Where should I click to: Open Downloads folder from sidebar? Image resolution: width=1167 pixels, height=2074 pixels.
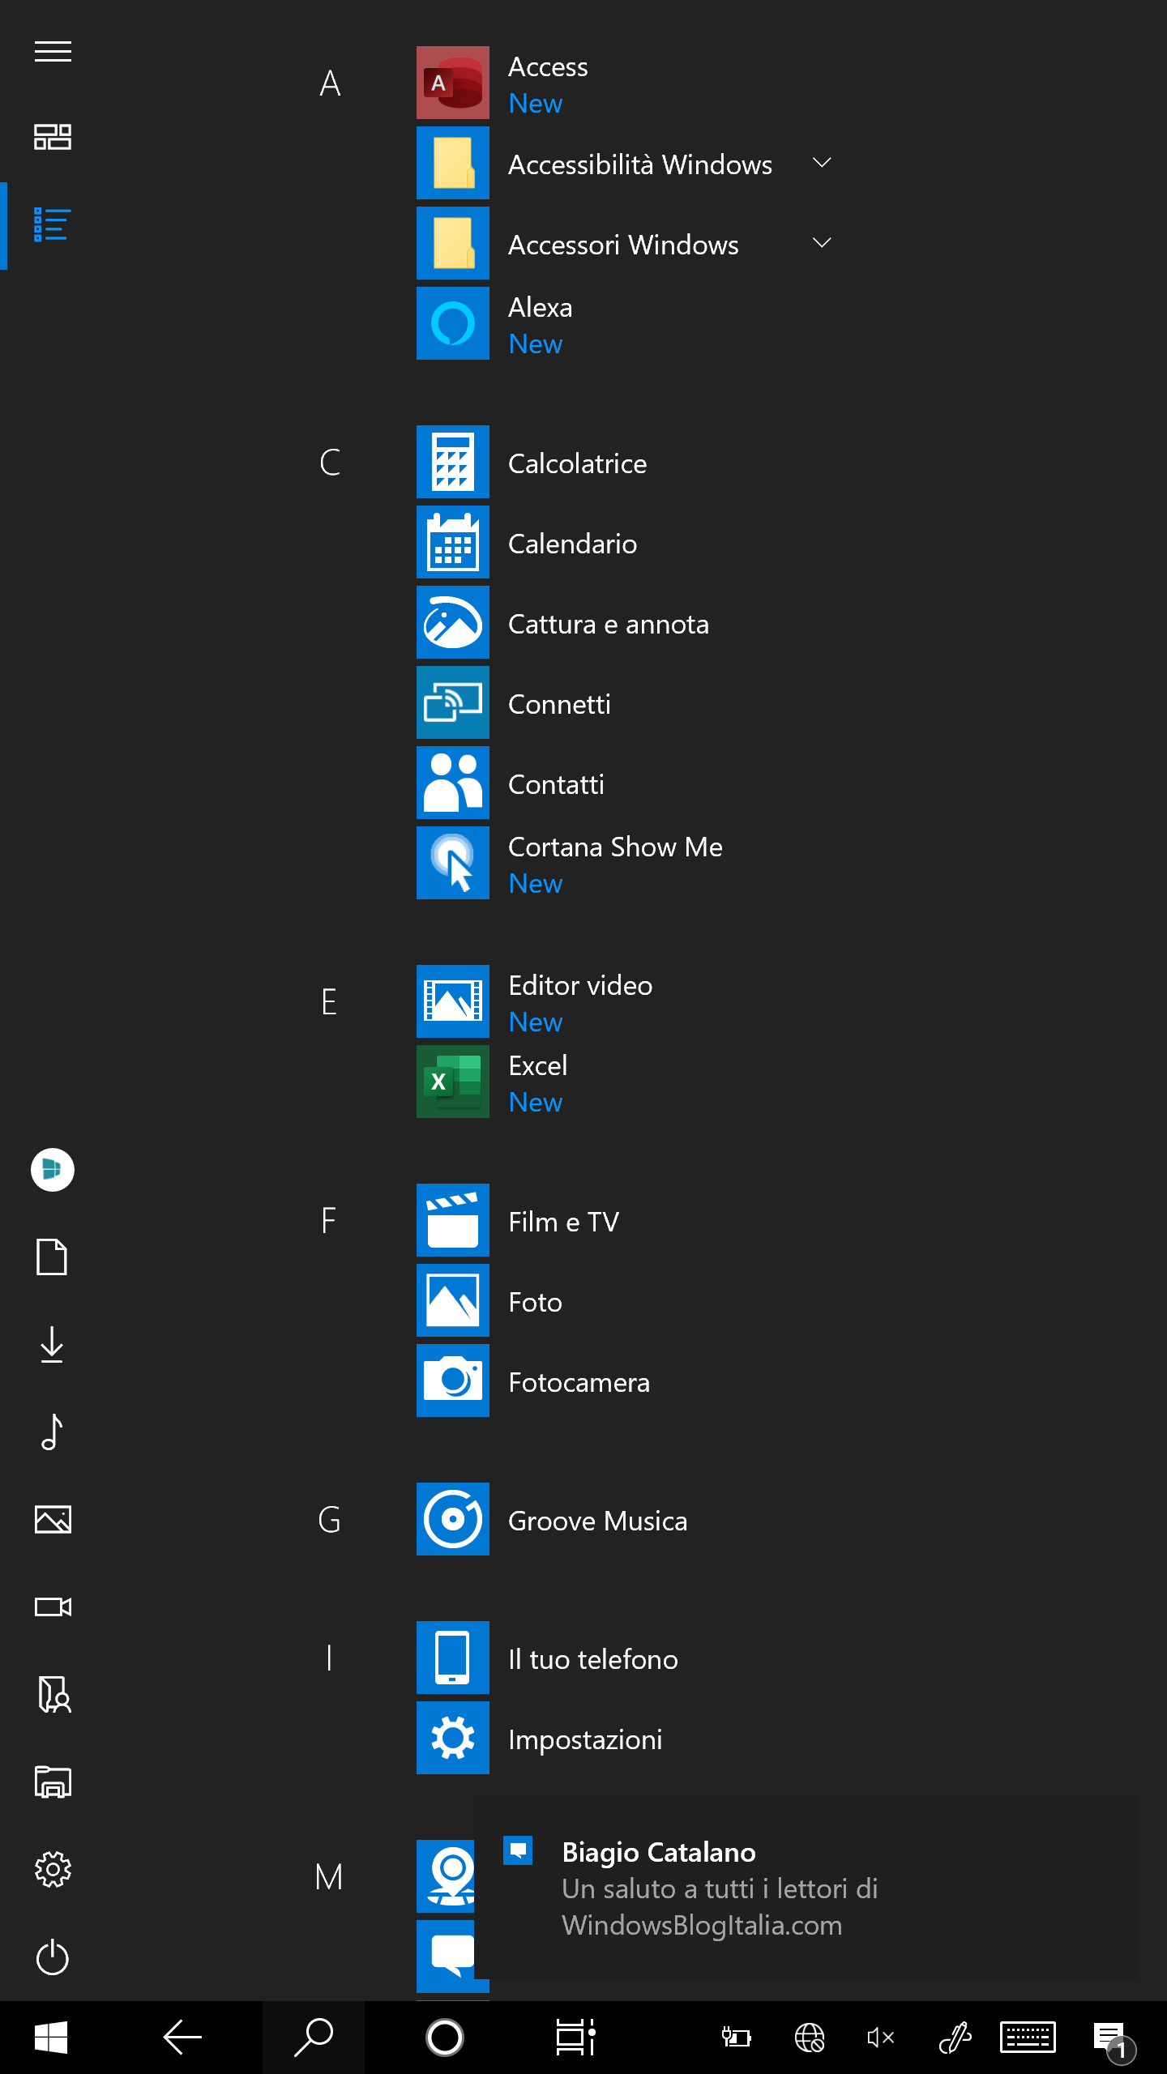(53, 1345)
